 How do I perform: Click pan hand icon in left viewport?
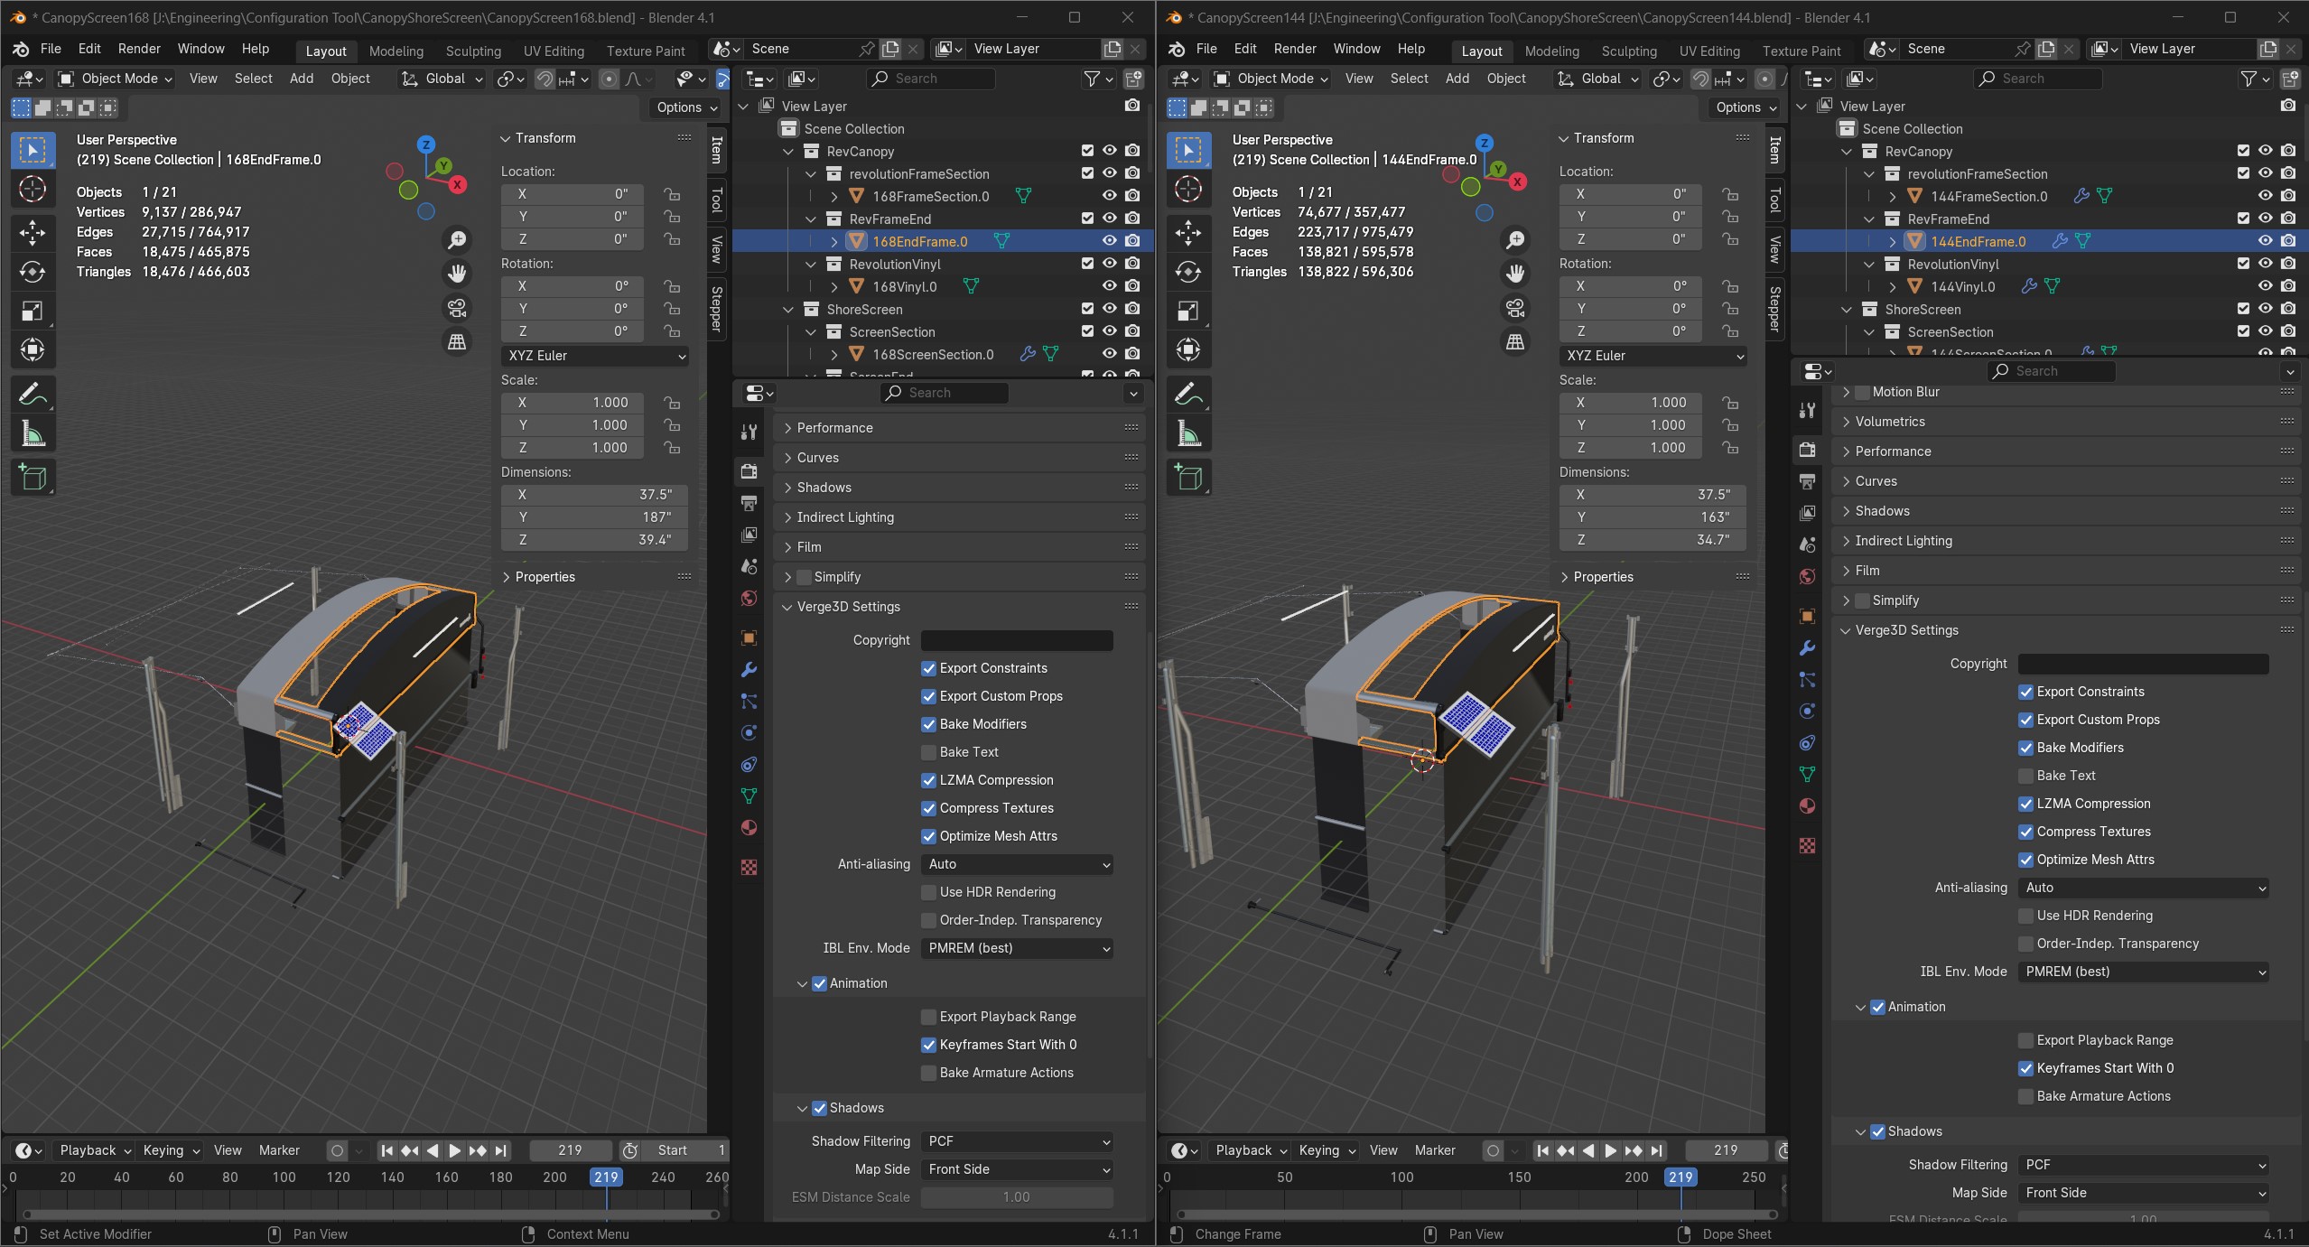point(457,274)
